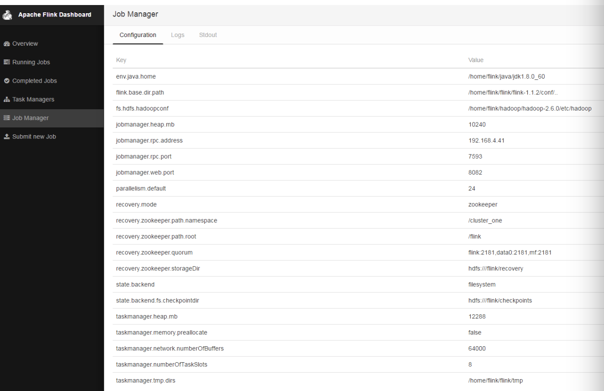
Task: Click the Running Jobs list icon
Action: pyautogui.click(x=7, y=62)
